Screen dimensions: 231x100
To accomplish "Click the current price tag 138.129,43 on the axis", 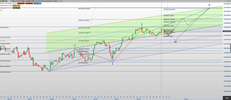I will tap(227, 31).
